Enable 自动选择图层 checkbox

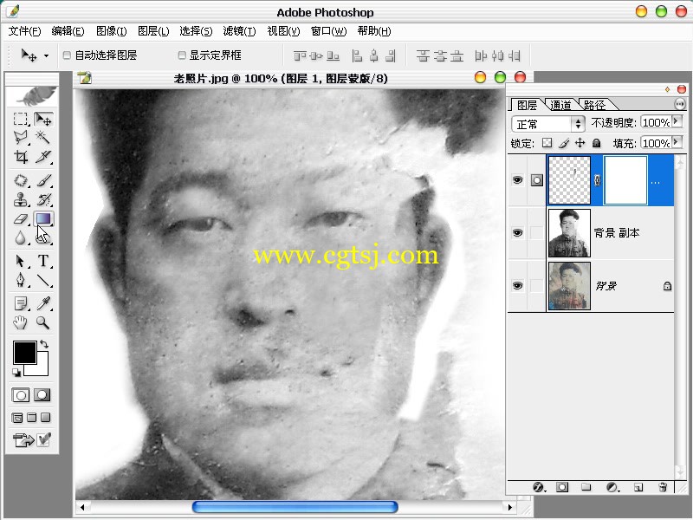pos(67,55)
